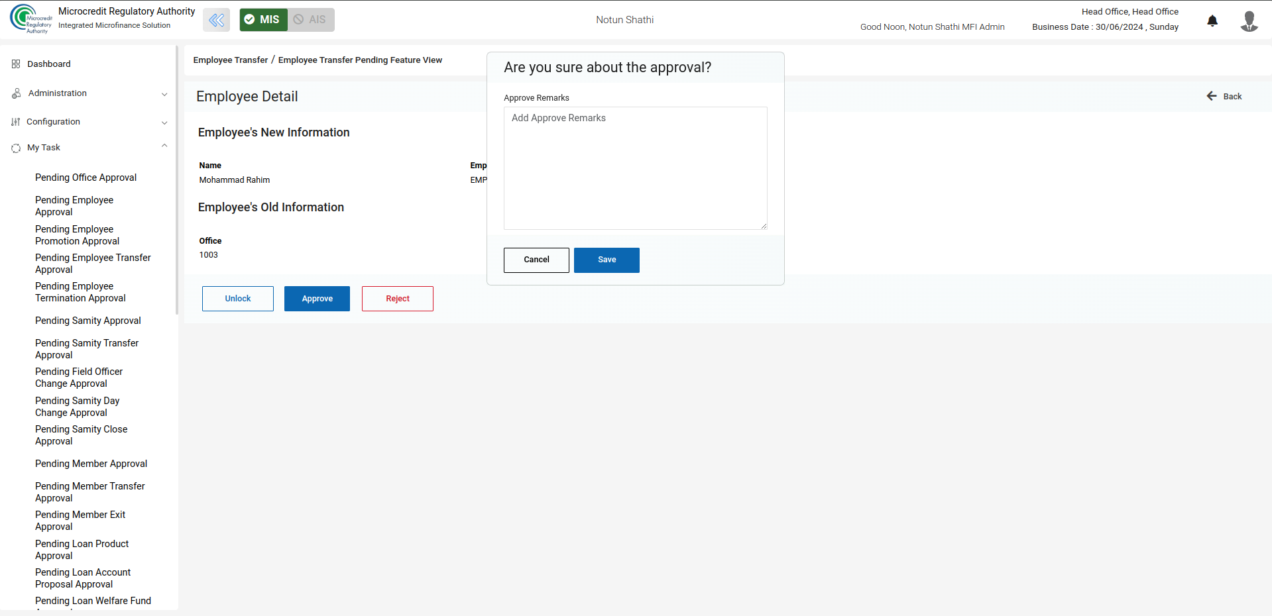Click the notification bell icon

coord(1212,21)
